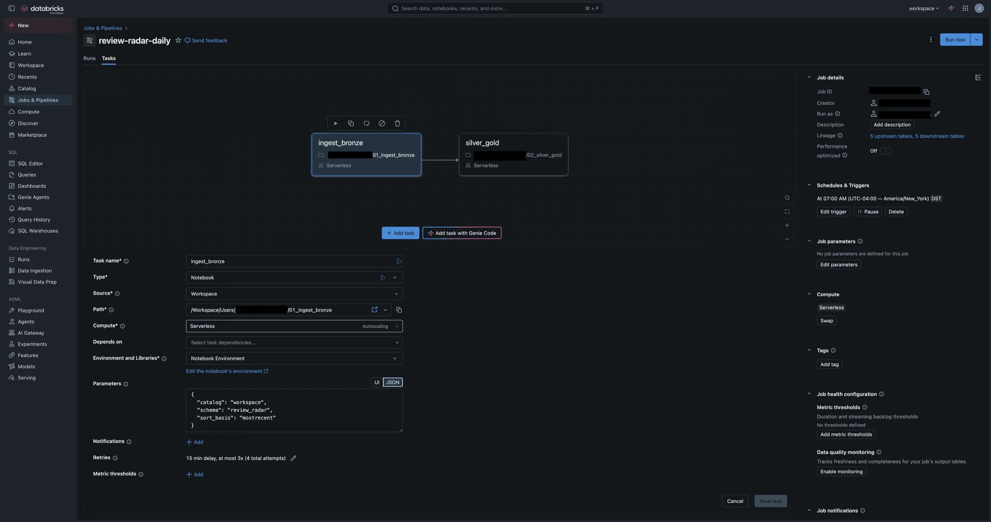Open Environment and Libraries dropdown
991x522 pixels.
[294, 358]
